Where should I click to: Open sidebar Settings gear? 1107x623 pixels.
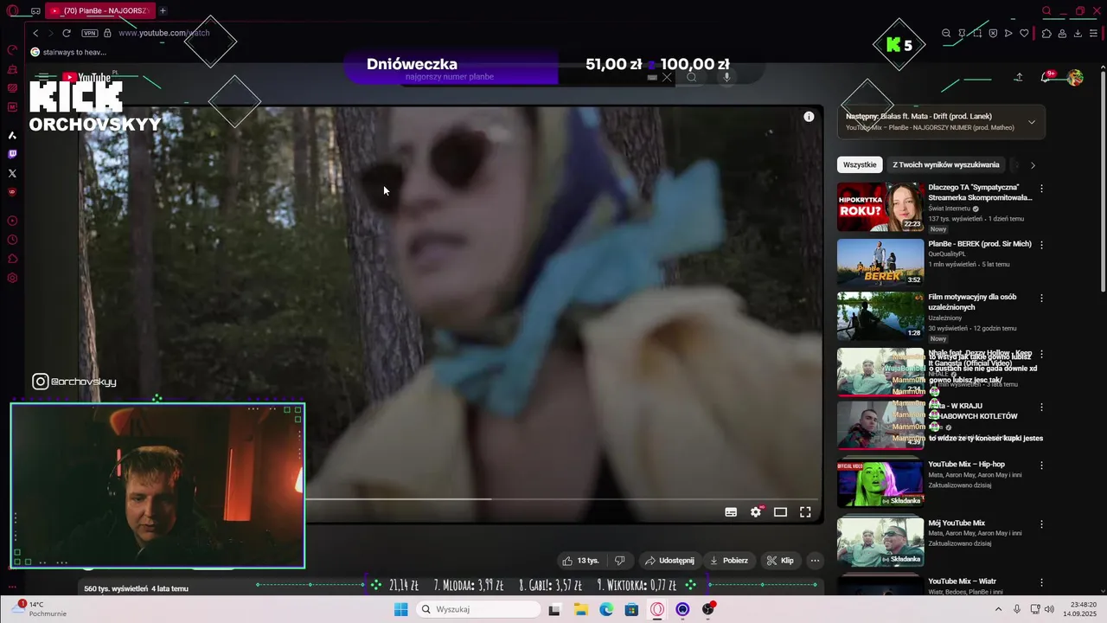click(x=12, y=278)
